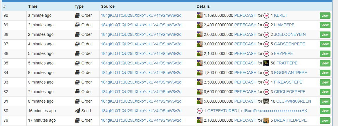The width and height of the screenshot is (338, 126).
Task: Click the KEKET asset icon
Action: click(266, 15)
